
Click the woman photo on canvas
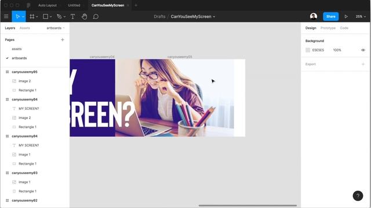pos(174,98)
